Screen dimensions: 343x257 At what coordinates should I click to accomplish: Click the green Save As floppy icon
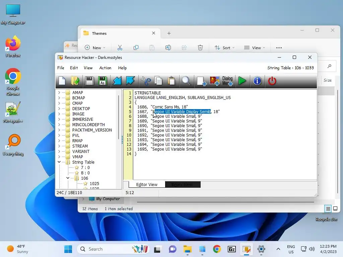click(102, 81)
